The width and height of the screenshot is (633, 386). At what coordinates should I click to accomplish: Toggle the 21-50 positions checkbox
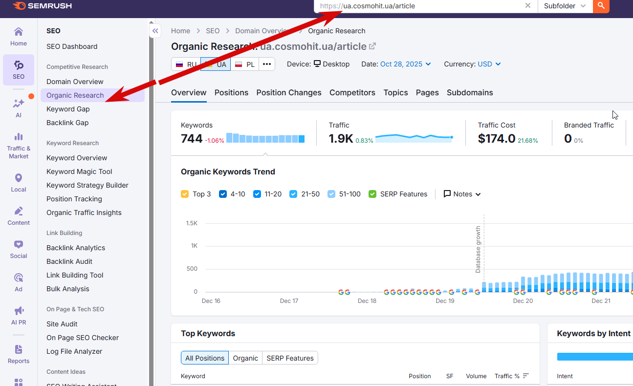coord(293,194)
